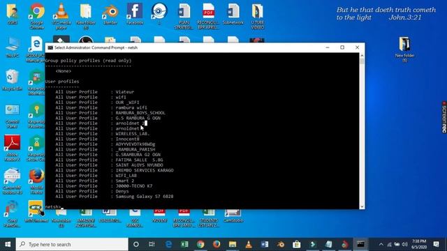
Task: Click the Smart 2 profile entry
Action: pos(125,181)
